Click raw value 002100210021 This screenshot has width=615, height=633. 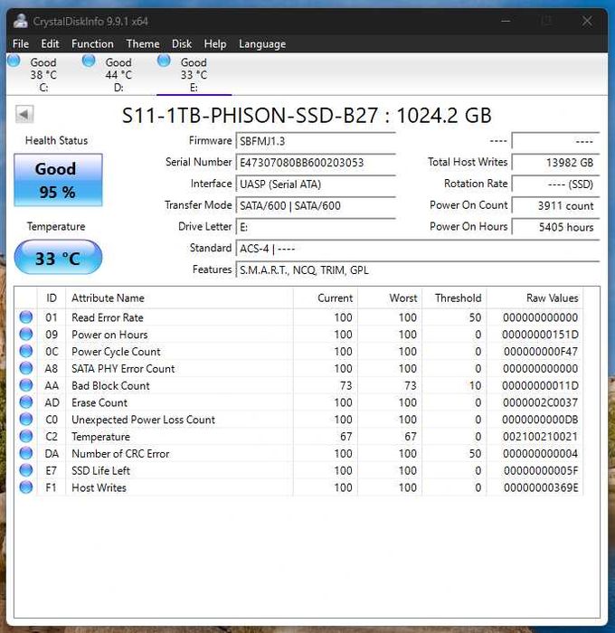(540, 437)
